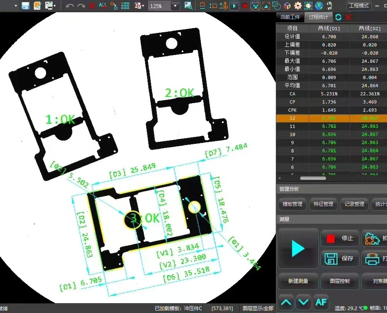Click the Redo arrow icon
Image resolution: width=387 pixels, height=313 pixels.
(x=81, y=6)
